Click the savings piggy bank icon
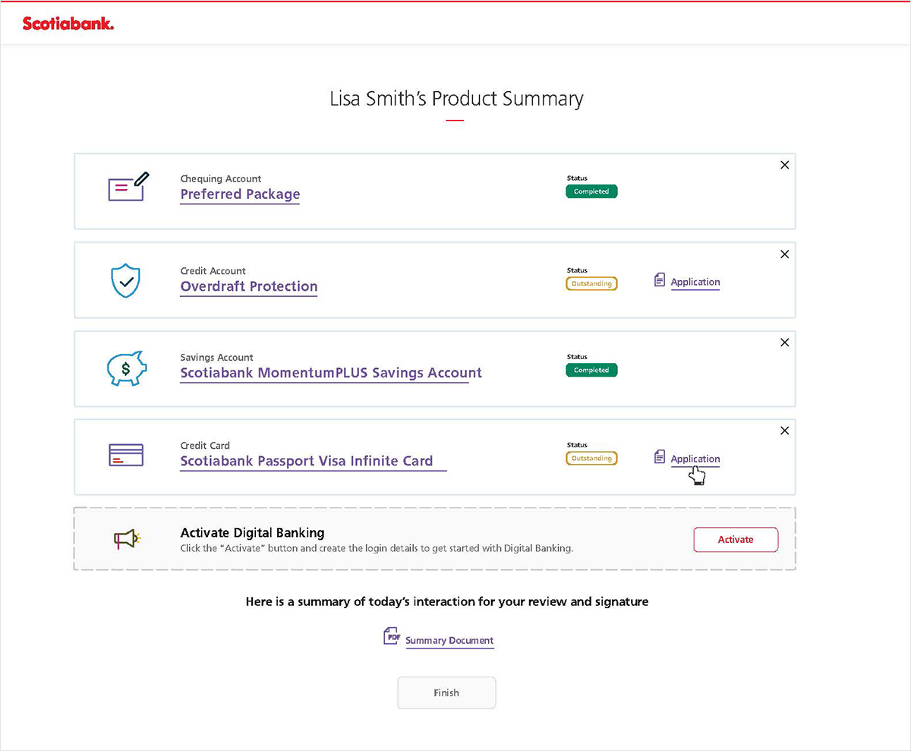This screenshot has height=751, width=911. (x=125, y=368)
